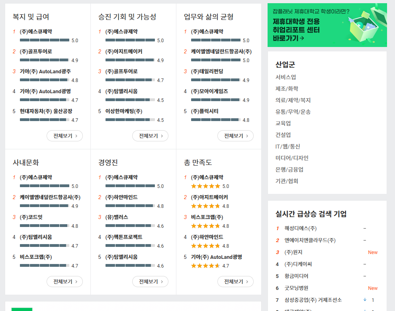Click the star rating of (주)에스큐제약
395x311 pixels.
coord(206,186)
